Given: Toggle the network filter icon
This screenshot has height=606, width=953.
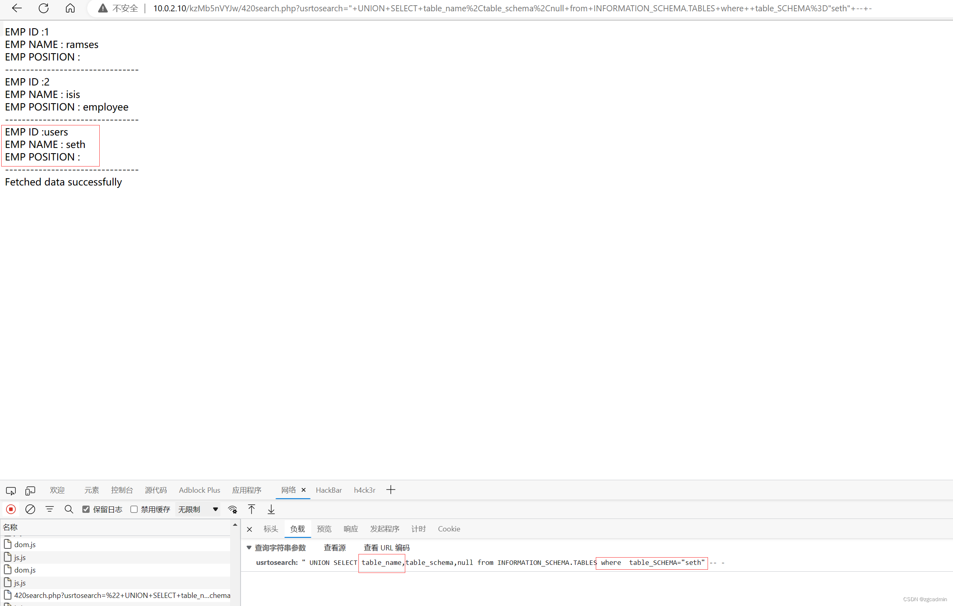Looking at the screenshot, I should pos(50,509).
